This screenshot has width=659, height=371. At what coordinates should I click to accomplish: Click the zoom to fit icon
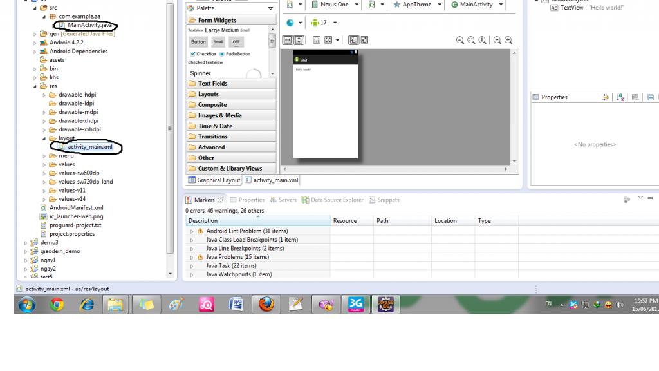coord(471,41)
